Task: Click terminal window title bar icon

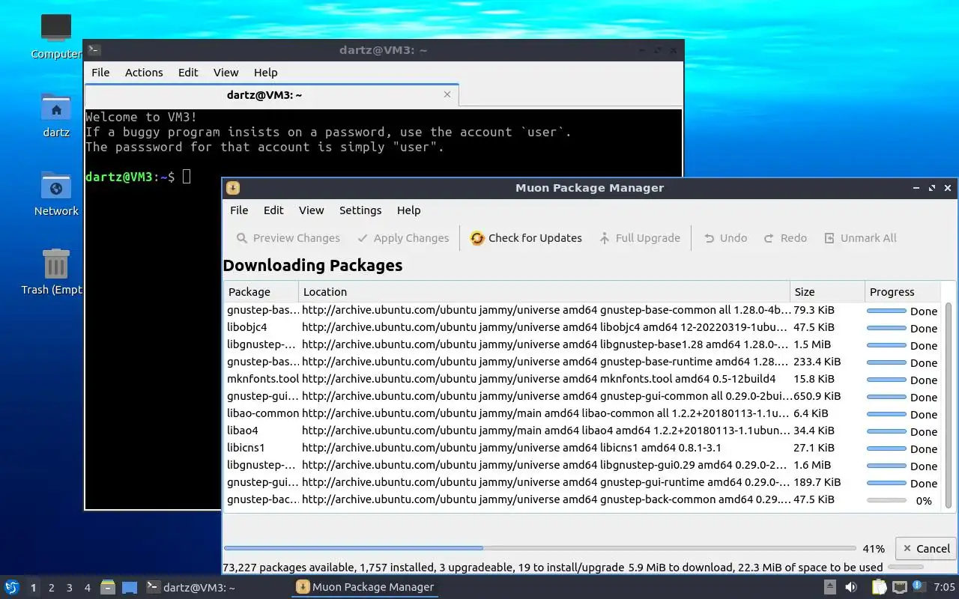Action: (94, 50)
